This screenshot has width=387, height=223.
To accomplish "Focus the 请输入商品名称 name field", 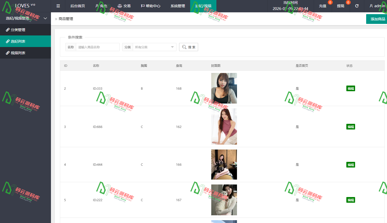I will click(x=98, y=47).
